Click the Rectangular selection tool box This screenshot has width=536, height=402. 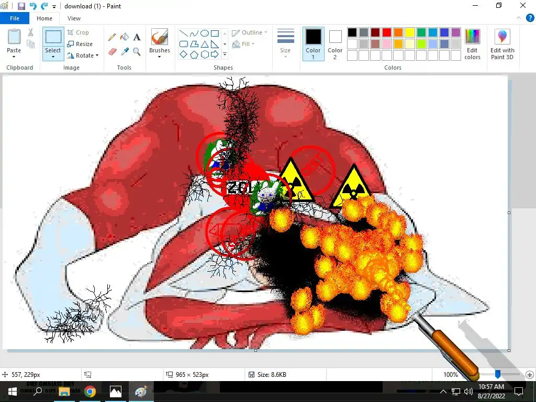pos(53,37)
